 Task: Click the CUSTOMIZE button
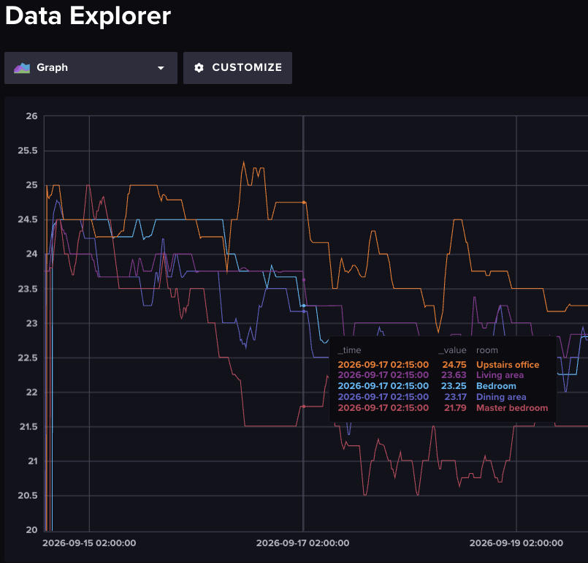coord(237,68)
